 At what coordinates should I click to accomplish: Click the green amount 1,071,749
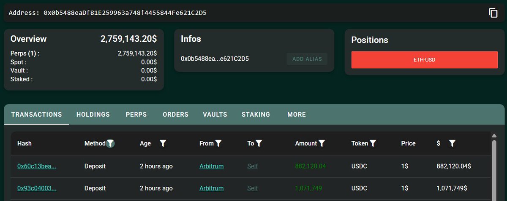tap(308, 188)
